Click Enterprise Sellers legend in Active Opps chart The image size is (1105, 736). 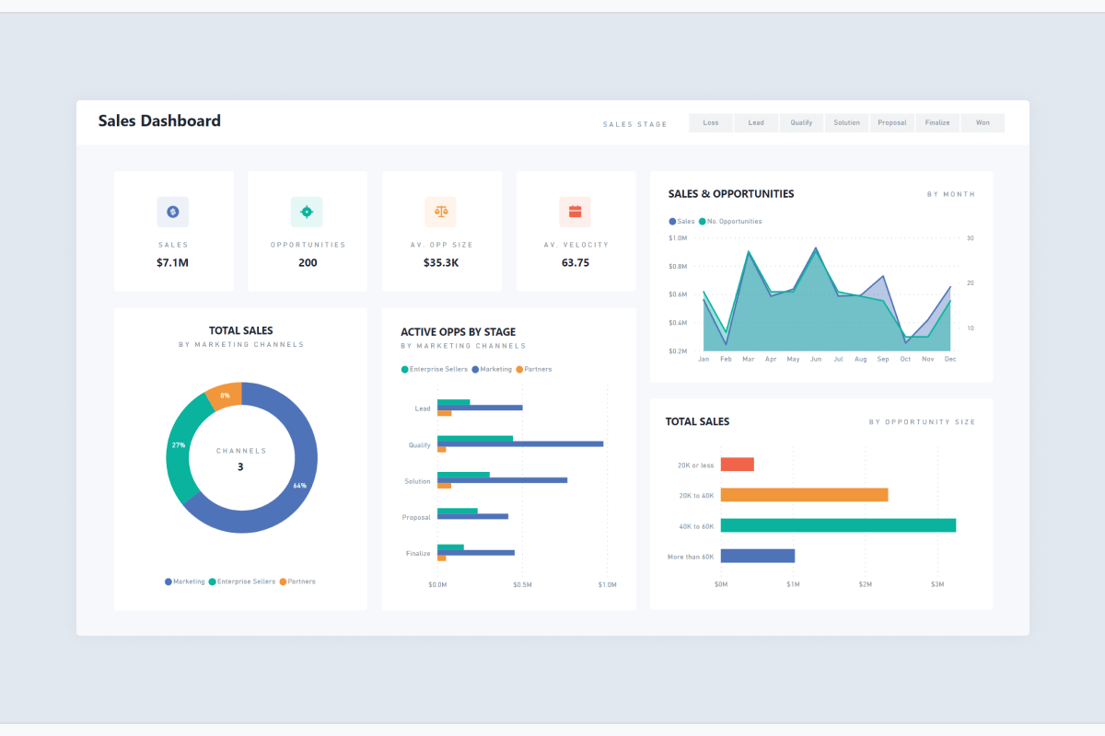(x=436, y=369)
